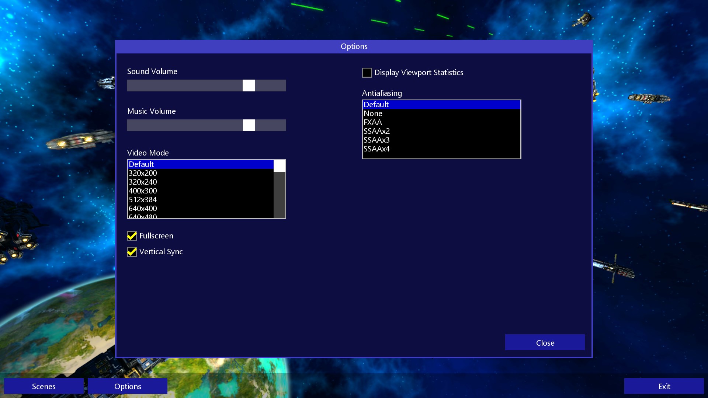The image size is (708, 398).
Task: Select SSAAx3 antialiasing mode
Action: click(441, 140)
